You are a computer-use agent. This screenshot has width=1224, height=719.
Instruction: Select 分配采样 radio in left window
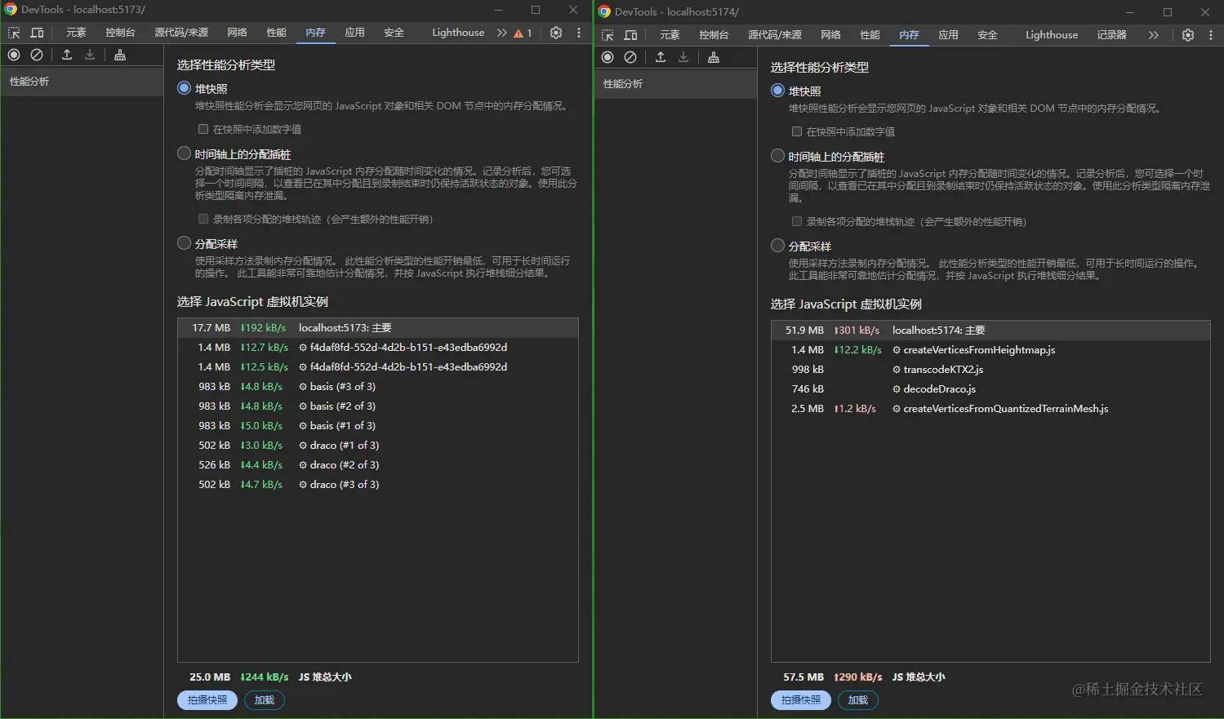[185, 243]
